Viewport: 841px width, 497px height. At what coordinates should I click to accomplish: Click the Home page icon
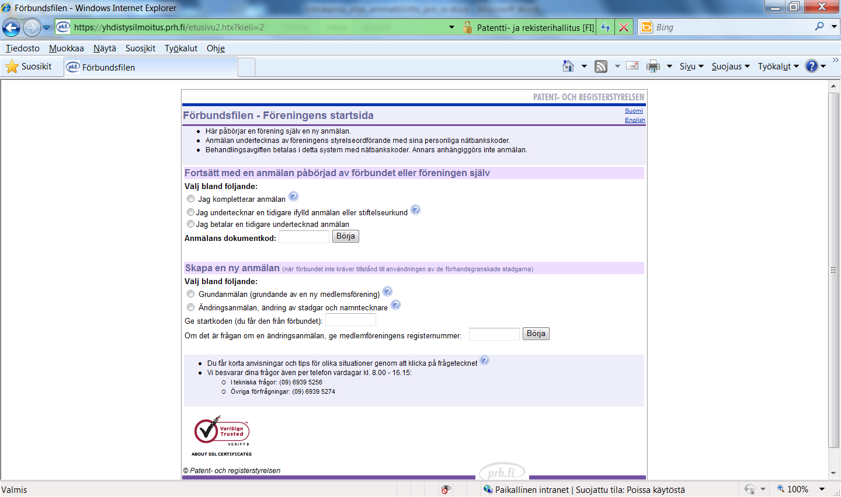pyautogui.click(x=568, y=66)
